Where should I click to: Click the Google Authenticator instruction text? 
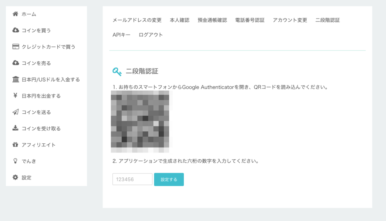point(220,87)
